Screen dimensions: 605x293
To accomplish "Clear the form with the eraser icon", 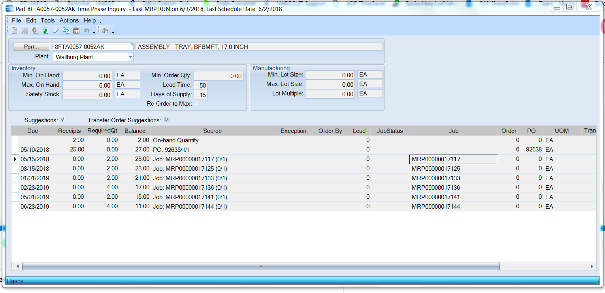I will [56, 31].
